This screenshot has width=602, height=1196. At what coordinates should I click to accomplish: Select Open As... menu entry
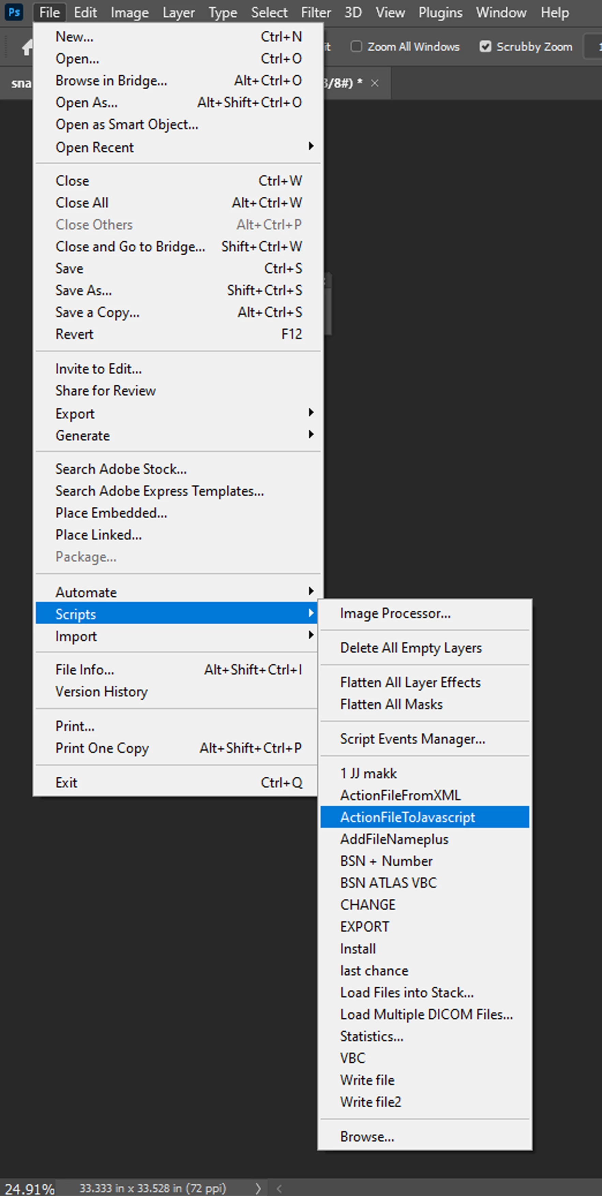(178, 102)
